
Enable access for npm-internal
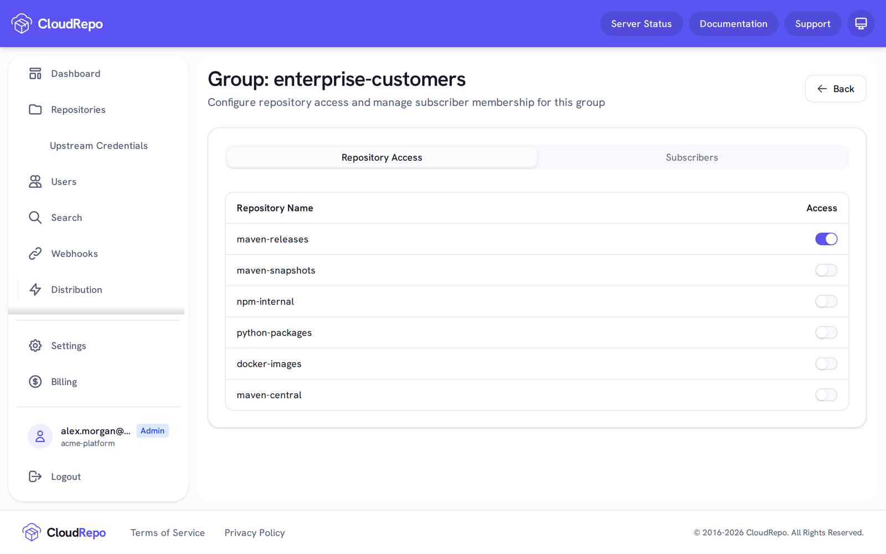pyautogui.click(x=826, y=301)
